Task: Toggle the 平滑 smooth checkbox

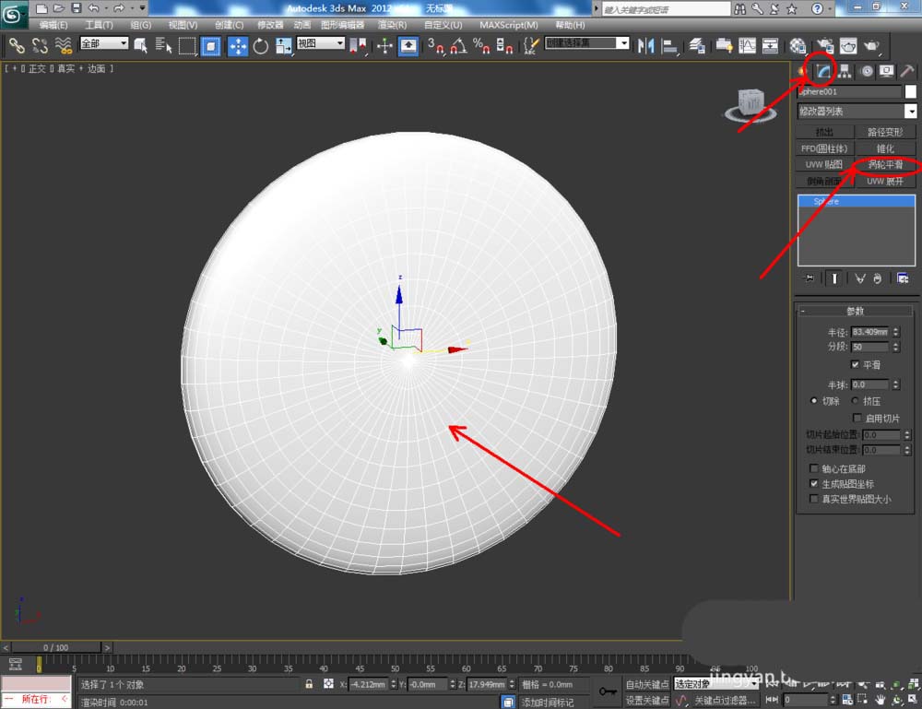Action: (855, 364)
